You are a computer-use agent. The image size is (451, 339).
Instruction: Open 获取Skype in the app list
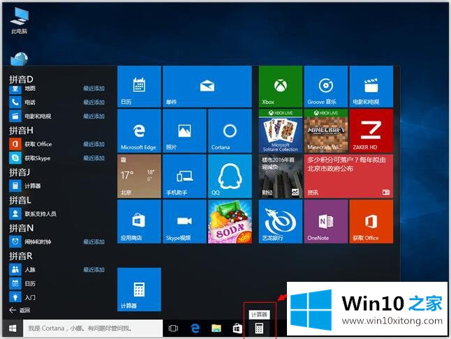[57, 158]
